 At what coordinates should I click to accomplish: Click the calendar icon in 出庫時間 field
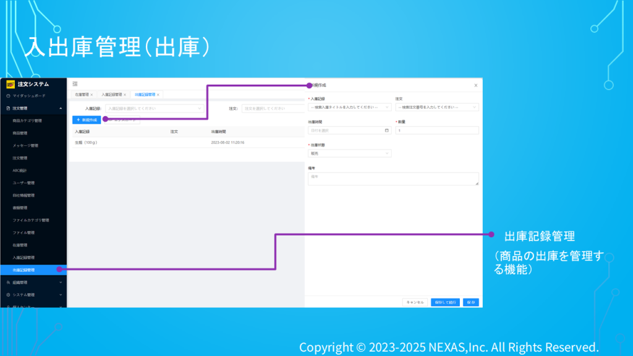pyautogui.click(x=387, y=130)
